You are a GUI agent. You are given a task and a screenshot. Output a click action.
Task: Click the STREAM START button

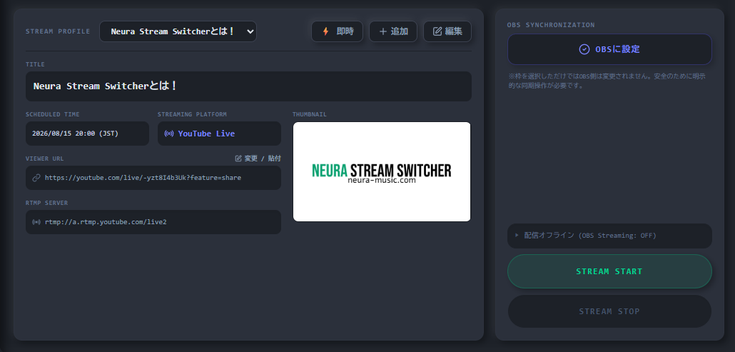click(x=609, y=271)
